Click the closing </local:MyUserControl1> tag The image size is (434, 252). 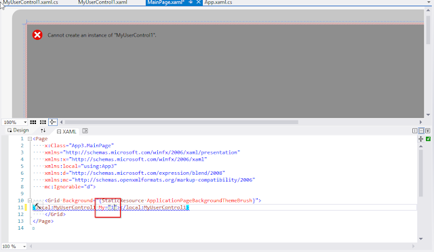pos(155,207)
